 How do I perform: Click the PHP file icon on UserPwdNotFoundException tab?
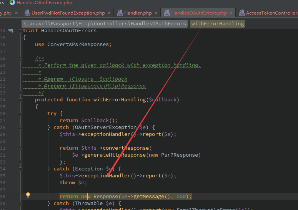pos(27,13)
